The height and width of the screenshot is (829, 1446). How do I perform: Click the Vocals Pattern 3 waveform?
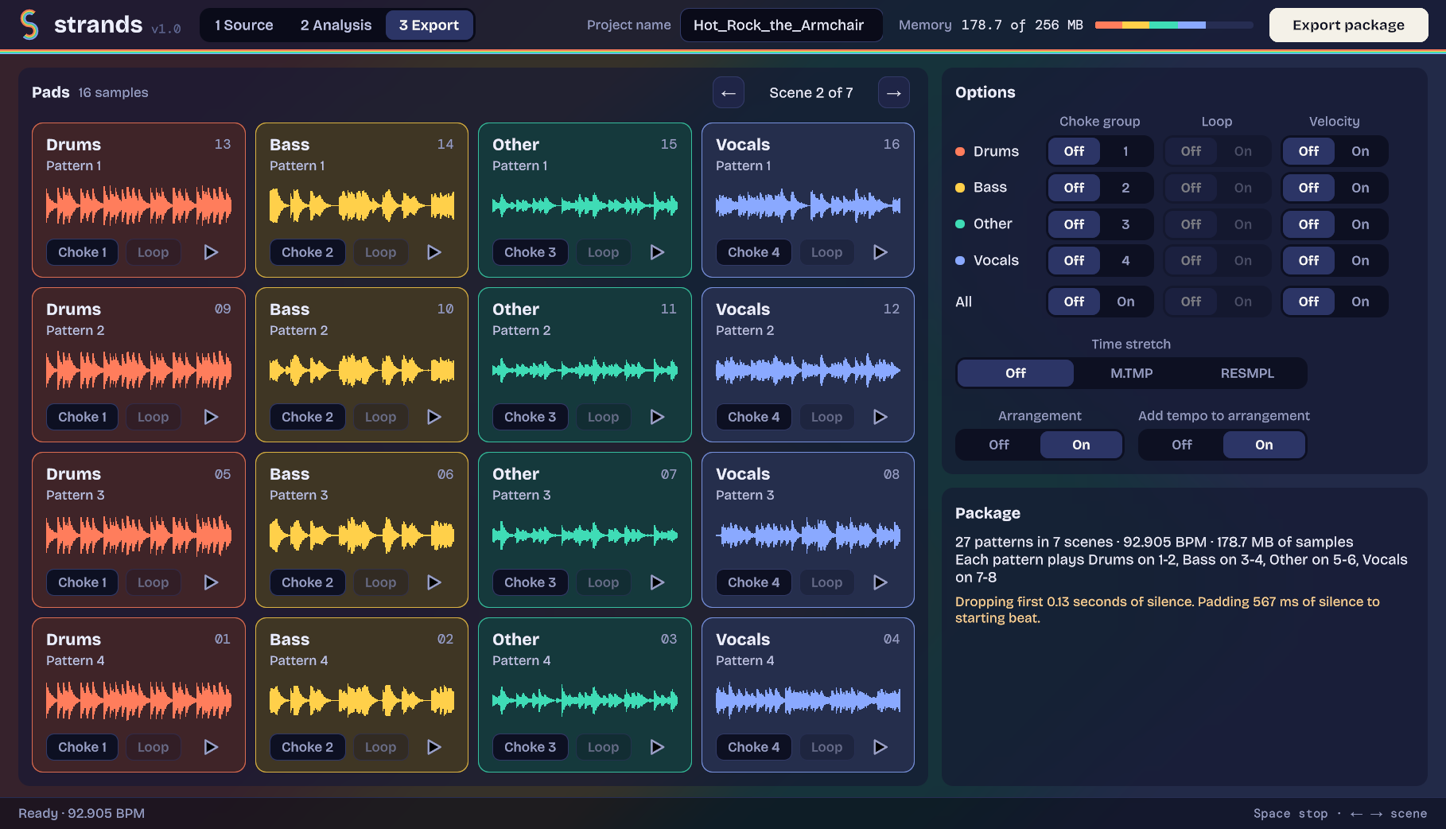tap(808, 535)
